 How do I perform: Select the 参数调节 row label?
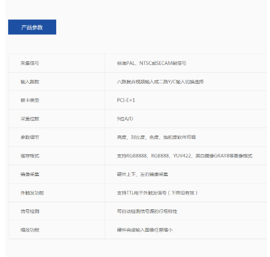pyautogui.click(x=30, y=137)
